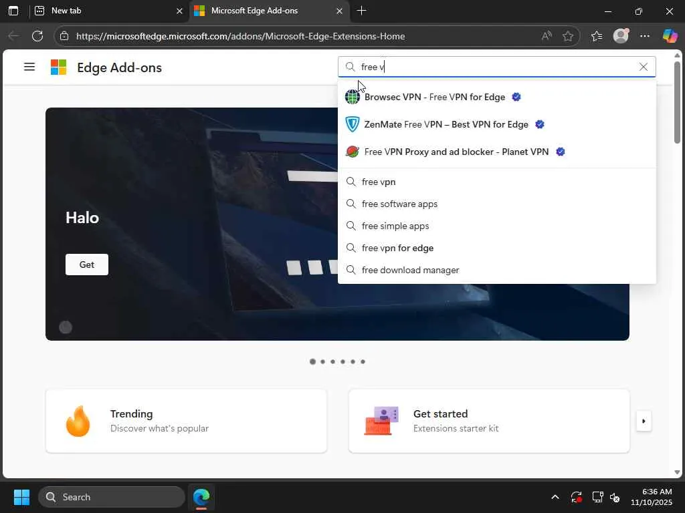685x513 pixels.
Task: Click the page vertical scrollbar thumb
Action: pyautogui.click(x=677, y=102)
